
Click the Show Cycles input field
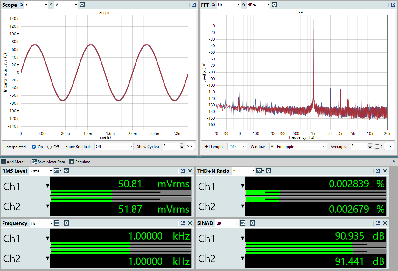[x=171, y=147]
